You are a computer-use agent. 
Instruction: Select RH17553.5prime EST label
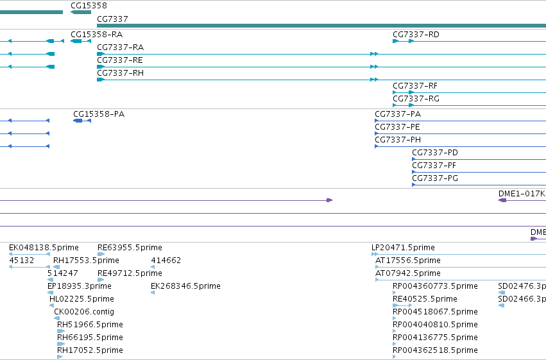(x=86, y=261)
